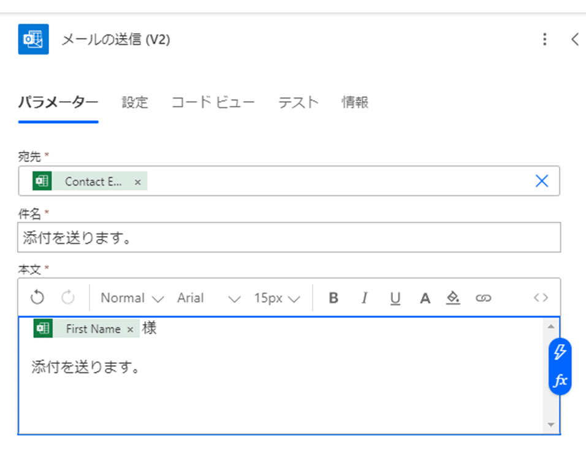Screen dimensions: 586x465
Task: Click the undo icon in body editor
Action: (x=37, y=298)
